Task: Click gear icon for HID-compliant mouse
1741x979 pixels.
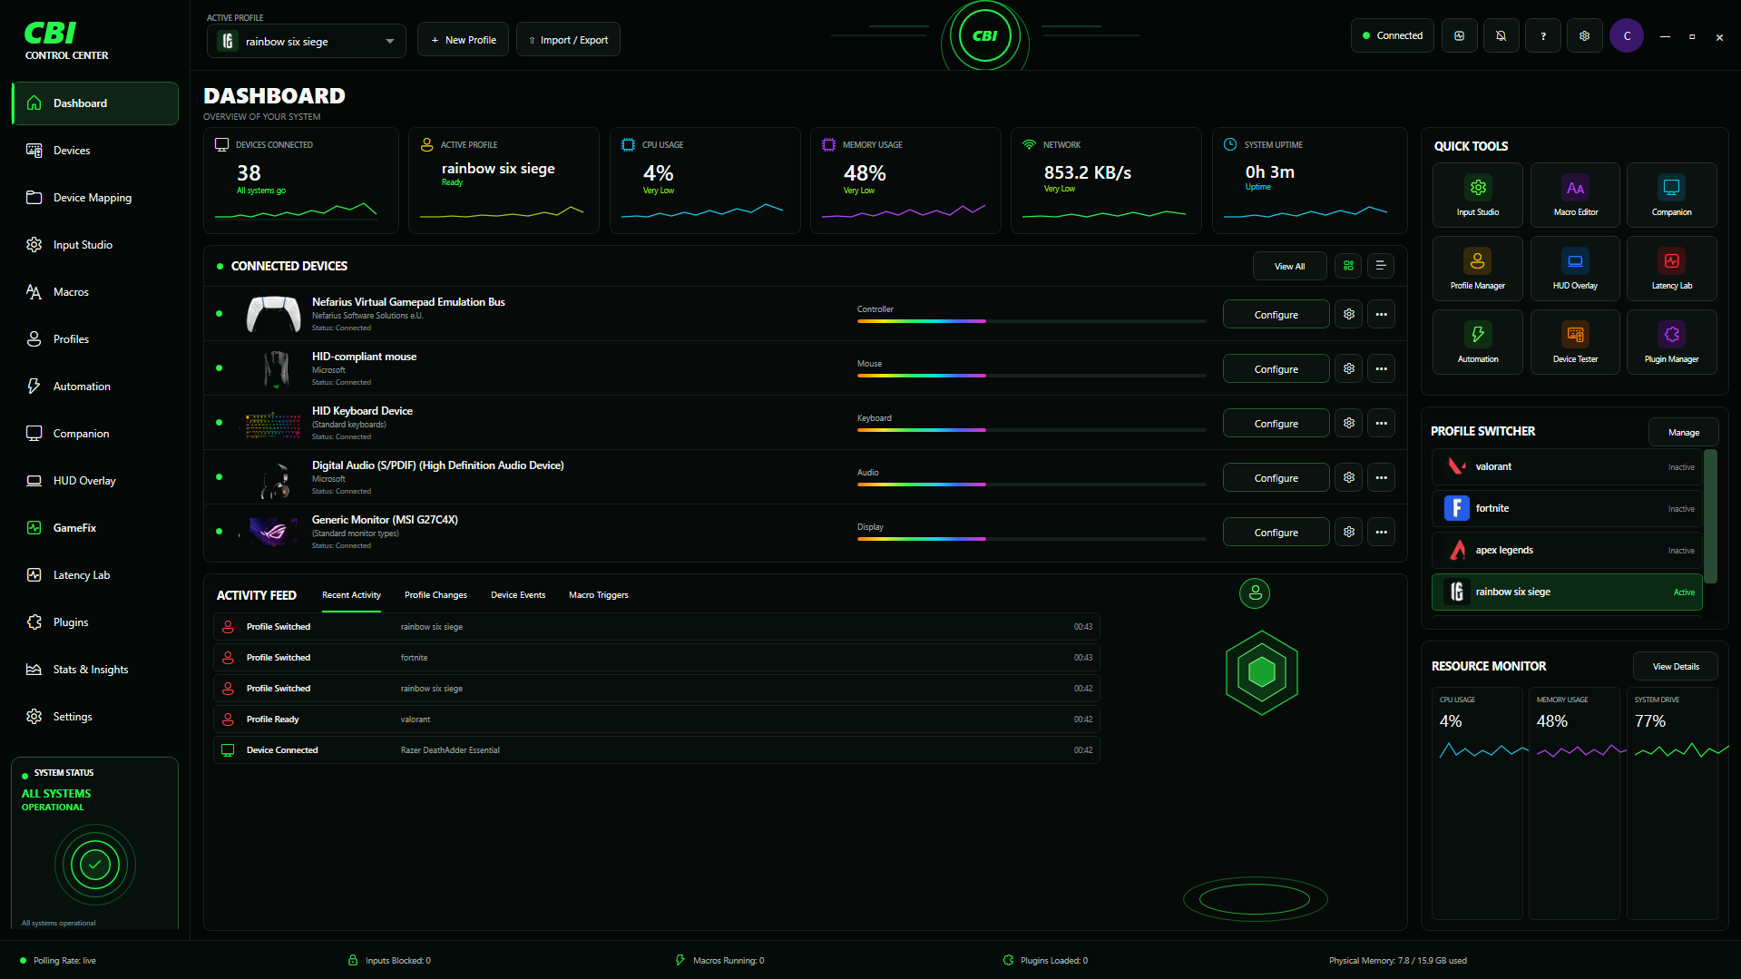Action: click(x=1349, y=368)
